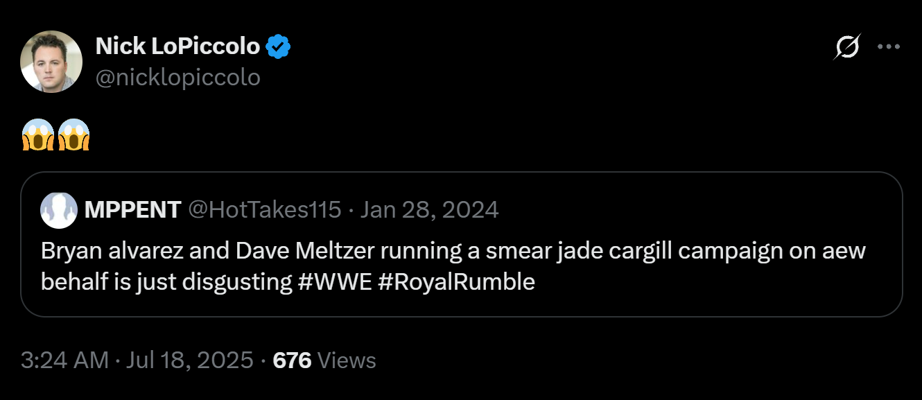Image resolution: width=922 pixels, height=400 pixels.
Task: Click the #RoyalRumble hashtag
Action: click(457, 283)
